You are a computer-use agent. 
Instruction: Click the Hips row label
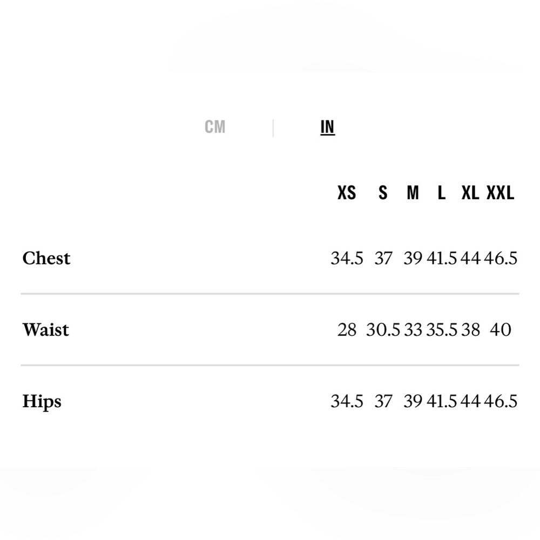(x=42, y=402)
